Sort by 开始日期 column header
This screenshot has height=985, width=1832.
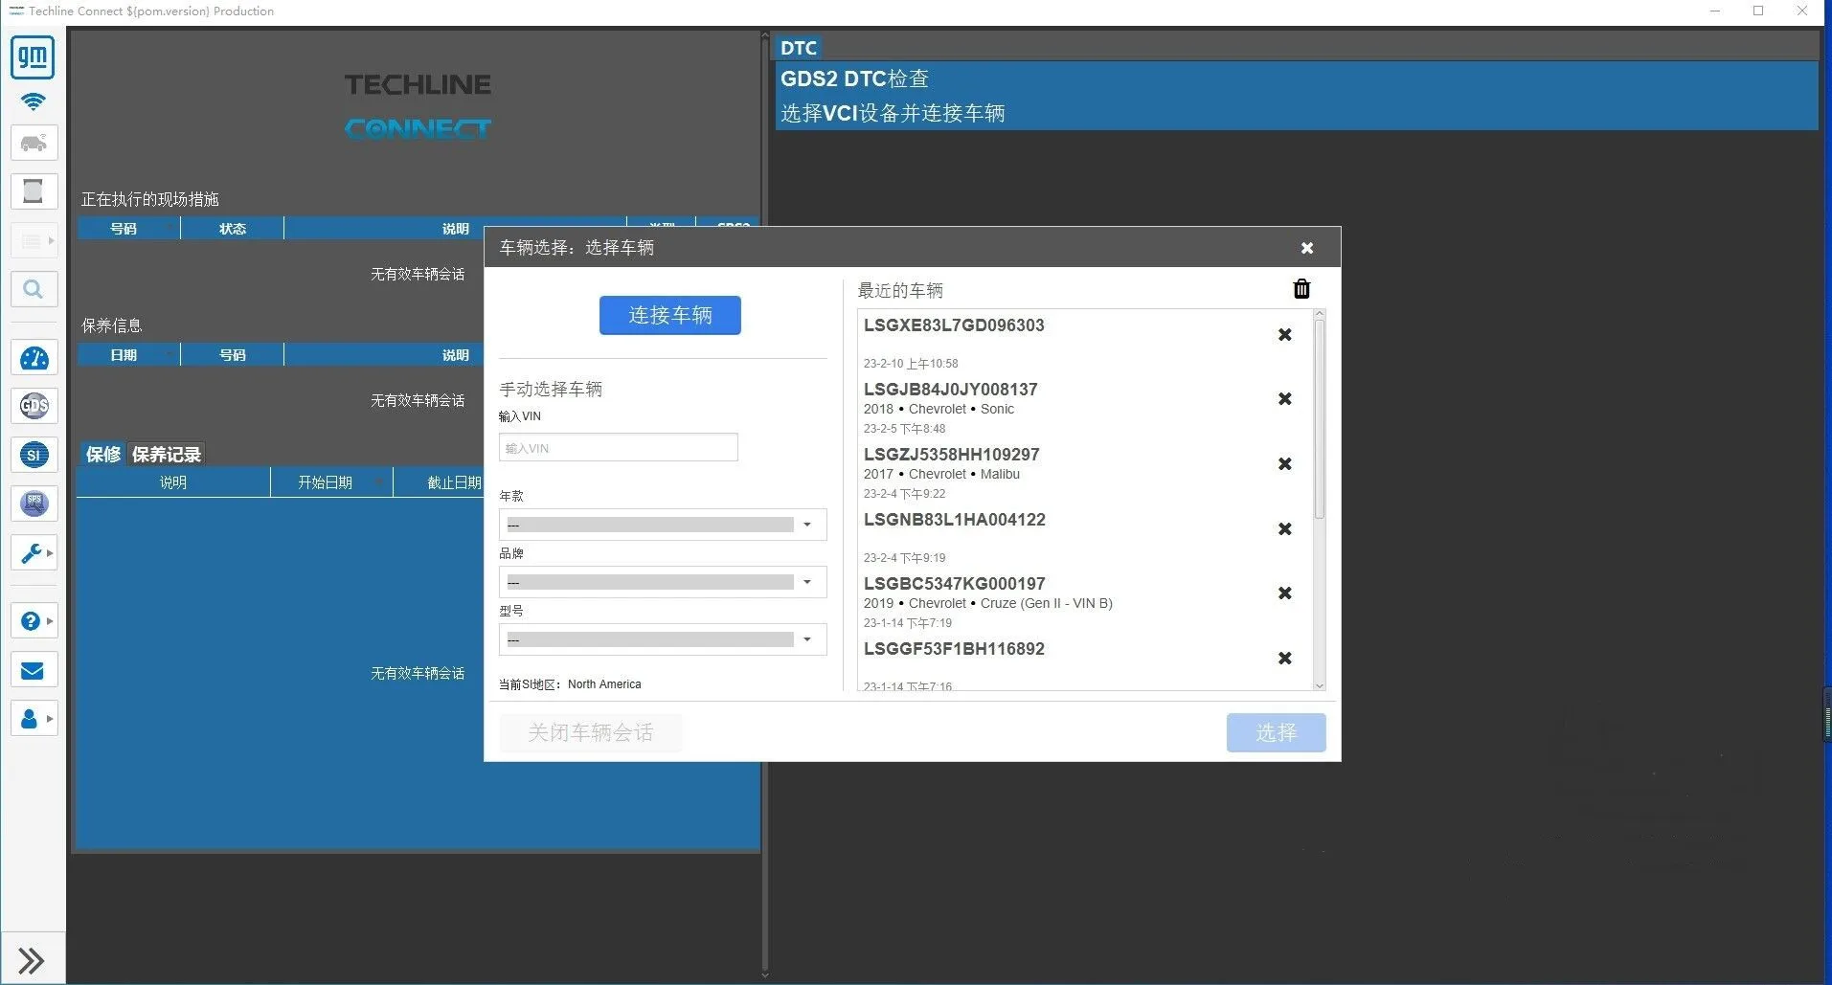331,482
